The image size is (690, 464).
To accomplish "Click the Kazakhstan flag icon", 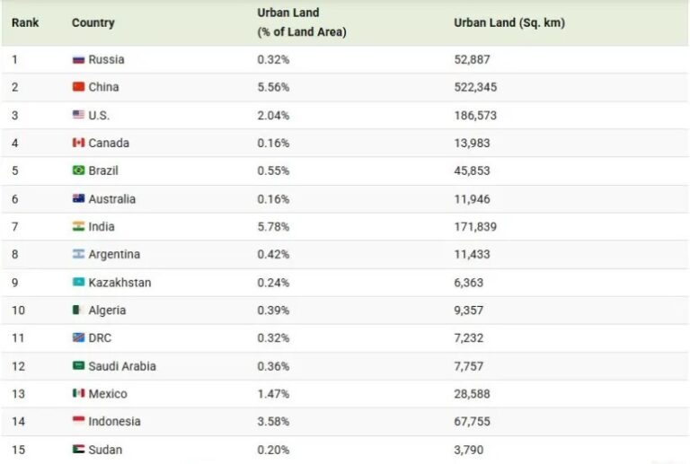I will coord(78,282).
